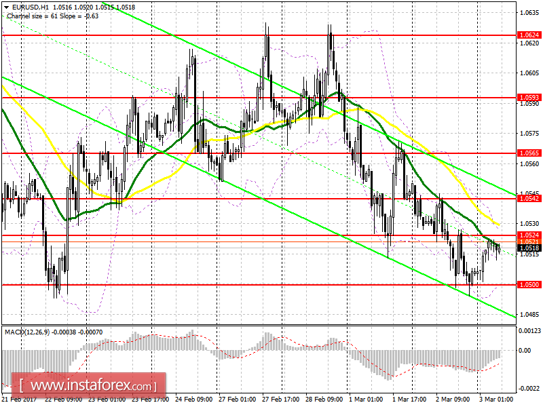Click the 3 Mar 01:00 time axis label
543x407 pixels.
(496, 399)
